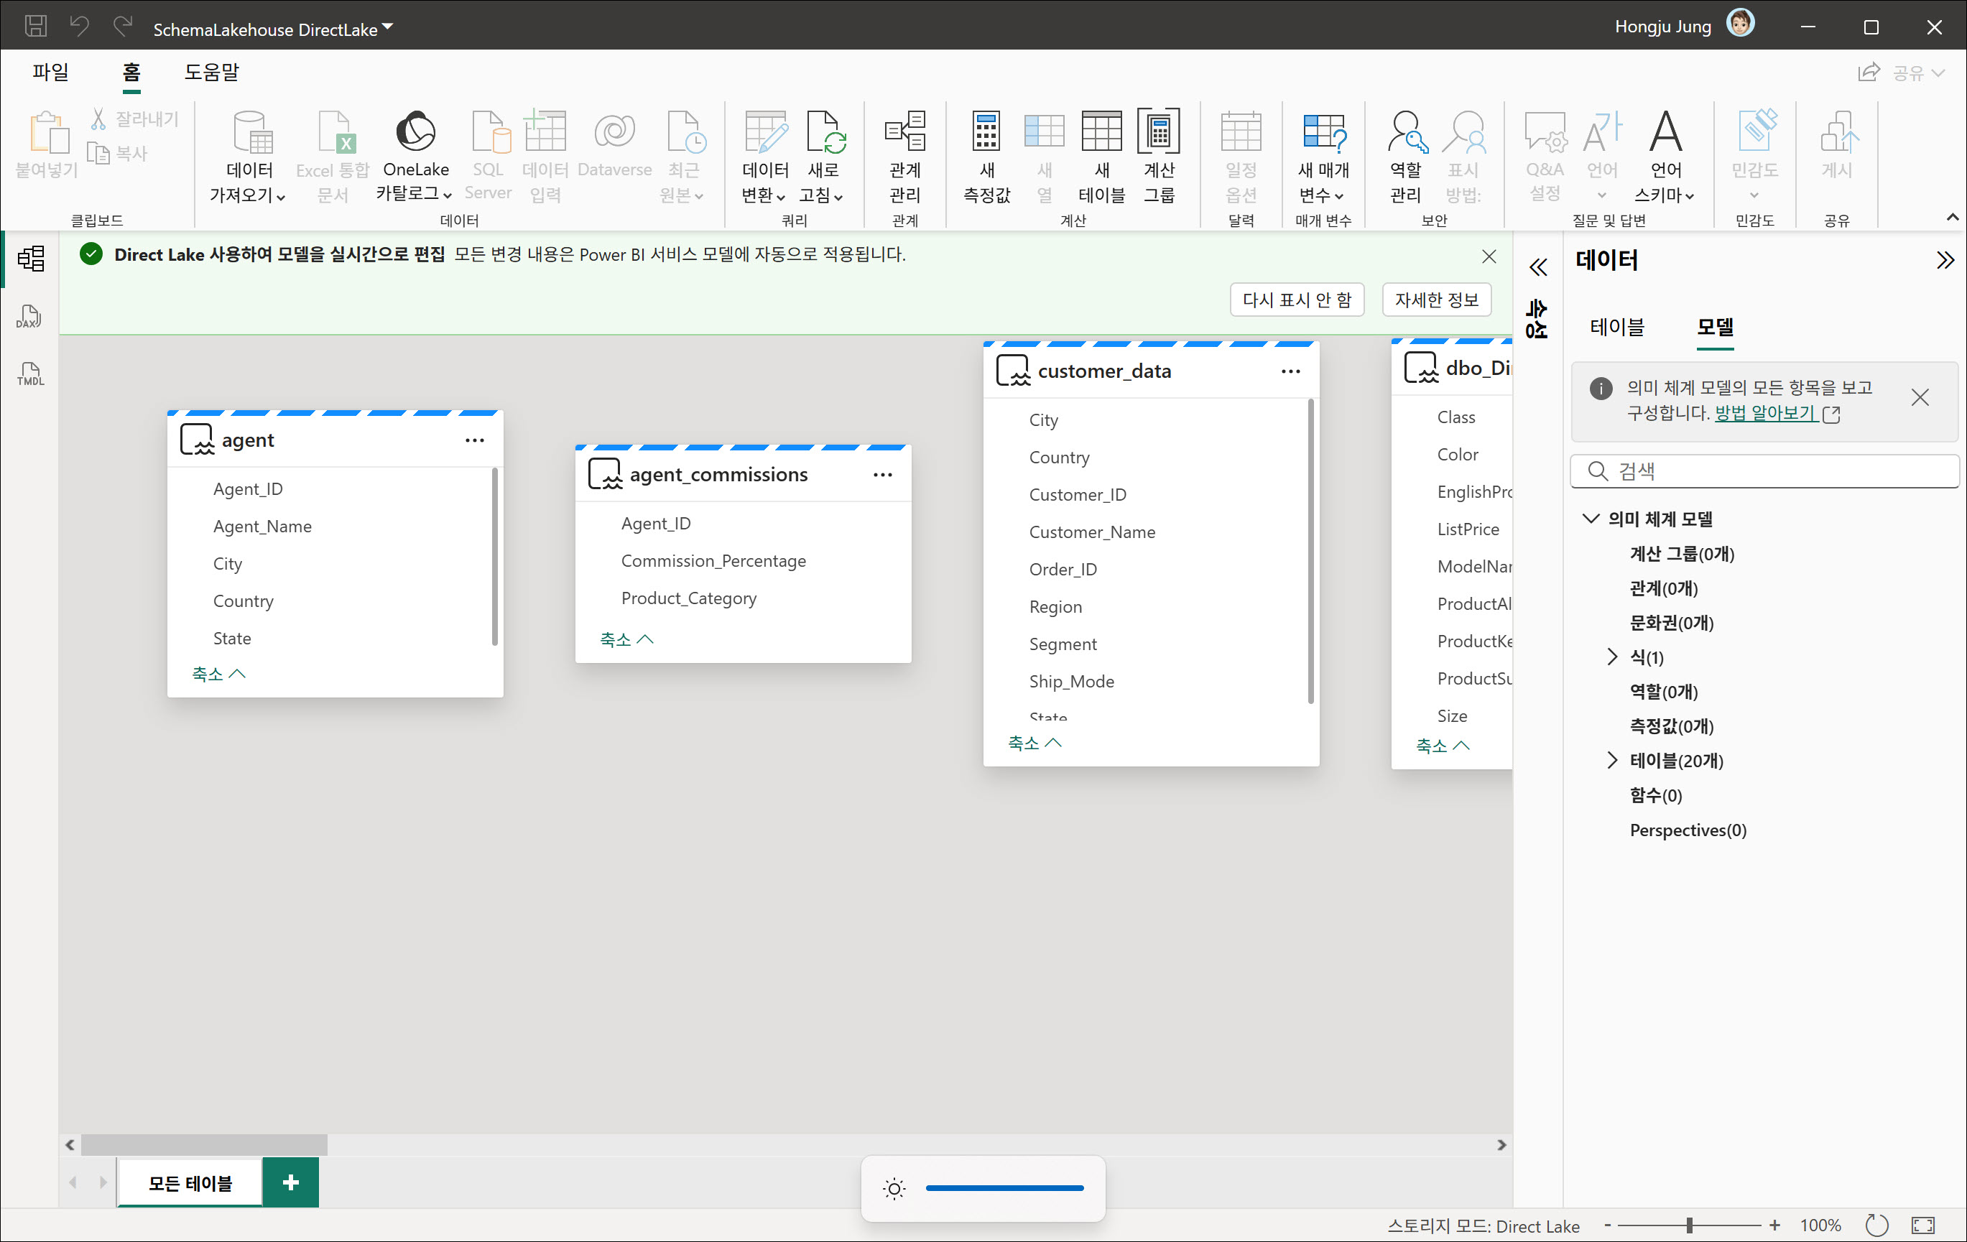Switch to the Tables tab in the Data pane
1967x1242 pixels.
pos(1616,328)
